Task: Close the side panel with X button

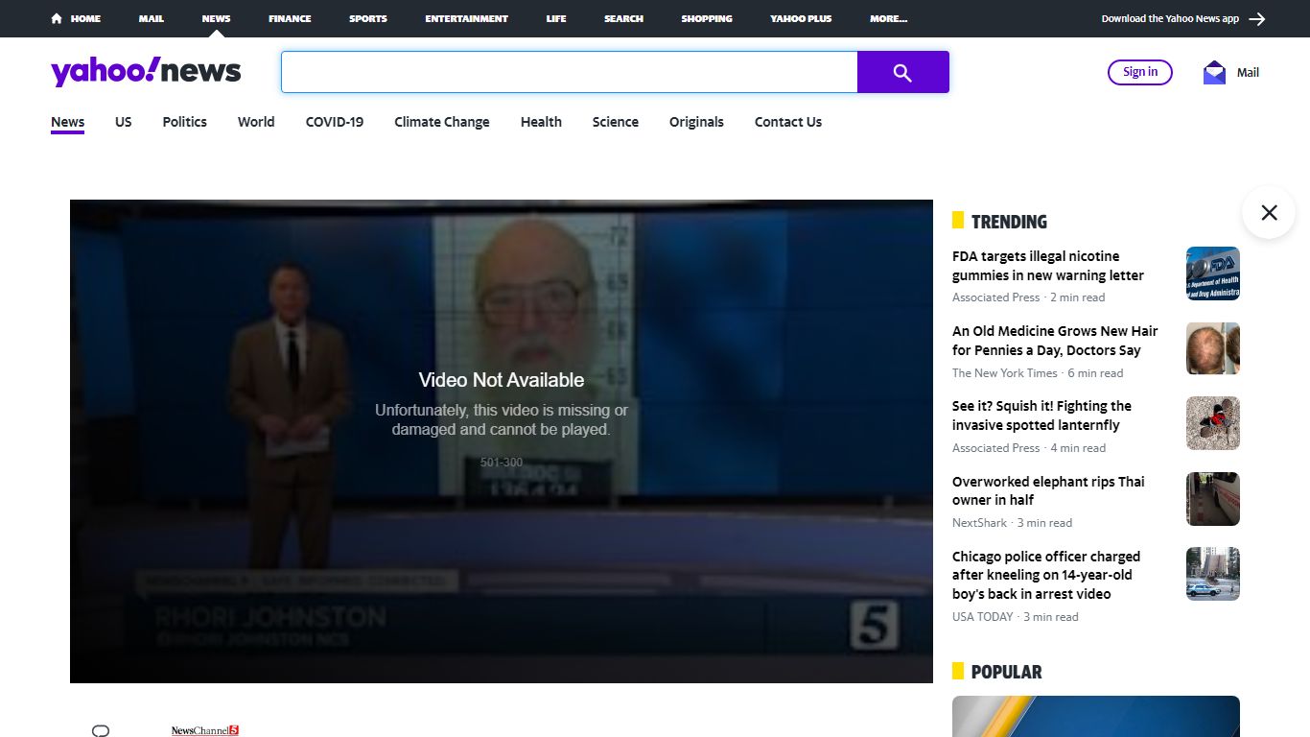Action: pyautogui.click(x=1269, y=212)
